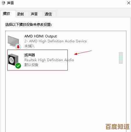
Task: Select the AMD HDMI Output monitor icon
Action: tap(13, 41)
